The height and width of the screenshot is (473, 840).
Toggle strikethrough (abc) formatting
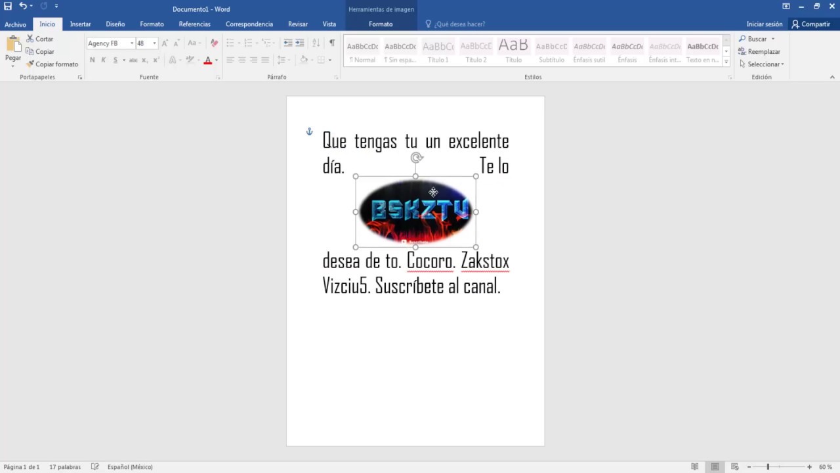pyautogui.click(x=133, y=60)
